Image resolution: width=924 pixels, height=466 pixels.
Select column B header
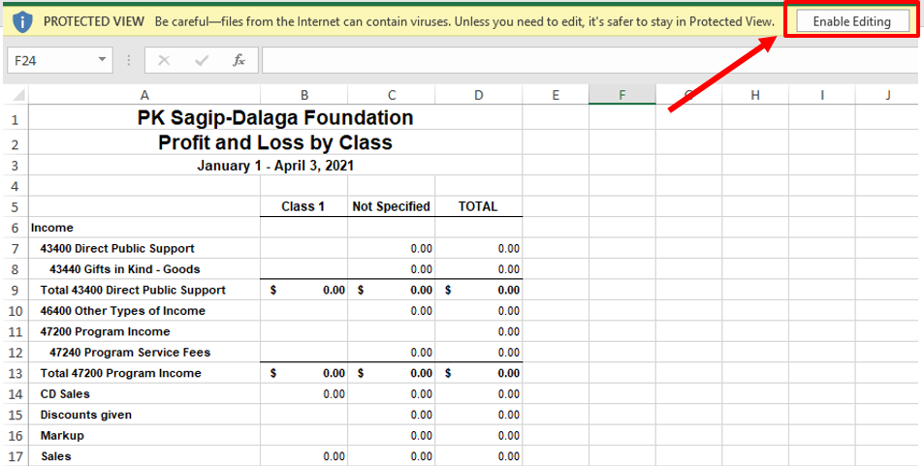304,95
